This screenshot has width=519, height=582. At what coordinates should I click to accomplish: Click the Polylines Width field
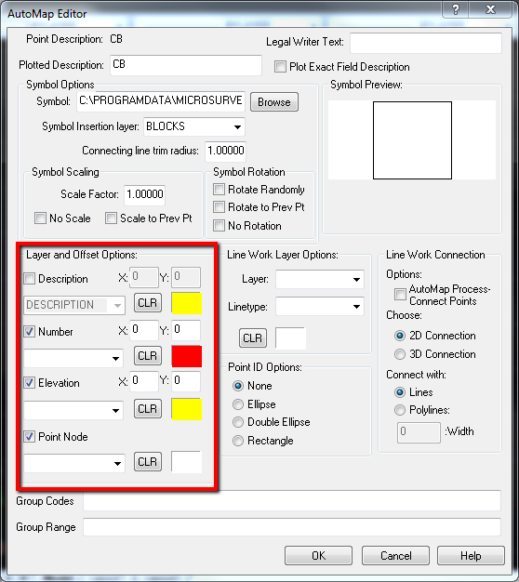click(419, 432)
